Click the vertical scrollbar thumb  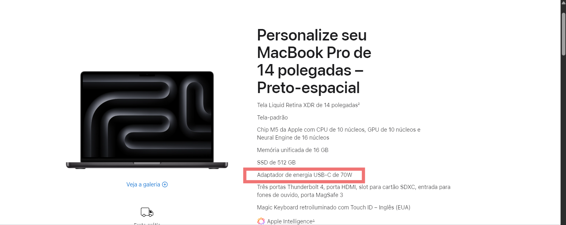click(x=563, y=34)
